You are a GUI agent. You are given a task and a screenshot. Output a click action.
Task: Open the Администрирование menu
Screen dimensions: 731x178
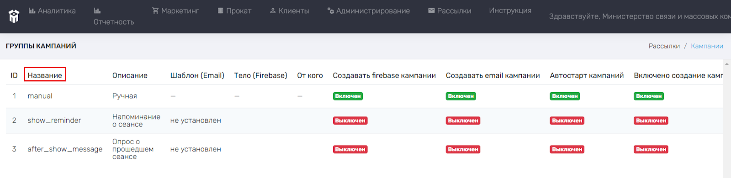pyautogui.click(x=368, y=10)
